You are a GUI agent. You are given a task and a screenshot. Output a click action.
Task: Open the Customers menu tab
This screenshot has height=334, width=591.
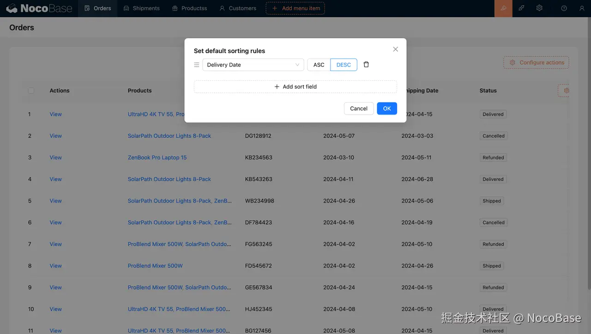point(238,8)
